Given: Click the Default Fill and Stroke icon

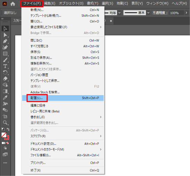Looking at the screenshot, I should click(3, 129).
